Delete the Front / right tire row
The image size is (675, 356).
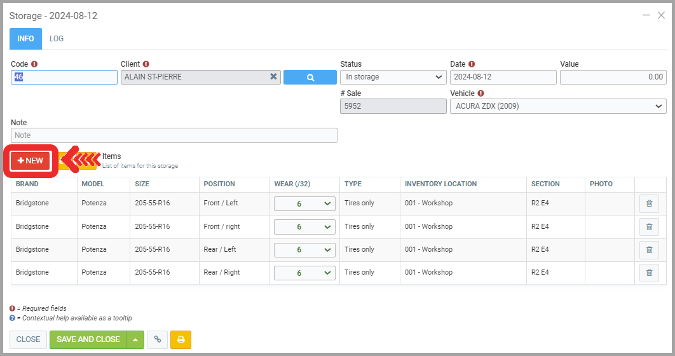pos(649,227)
